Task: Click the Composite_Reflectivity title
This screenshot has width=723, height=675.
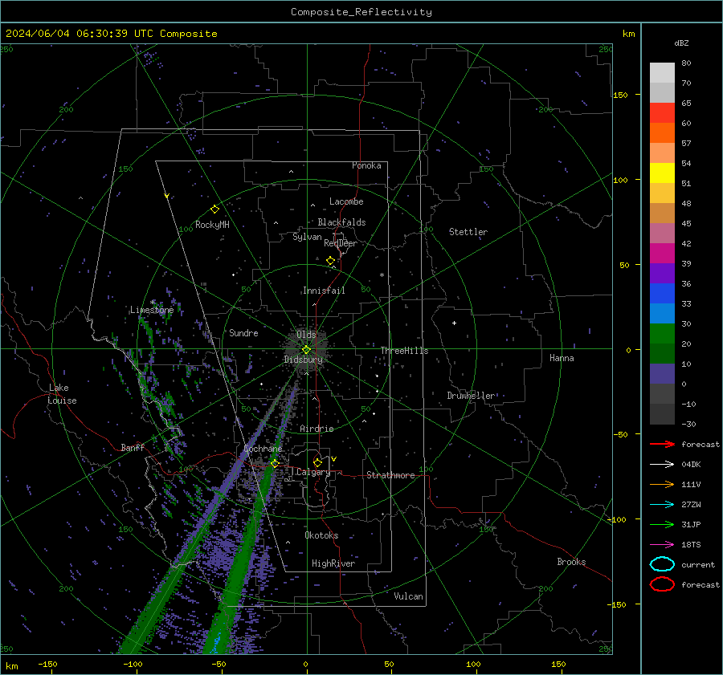Action: coord(361,12)
